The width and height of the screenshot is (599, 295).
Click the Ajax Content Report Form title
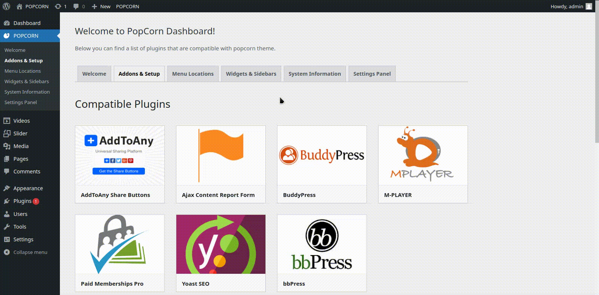point(218,195)
